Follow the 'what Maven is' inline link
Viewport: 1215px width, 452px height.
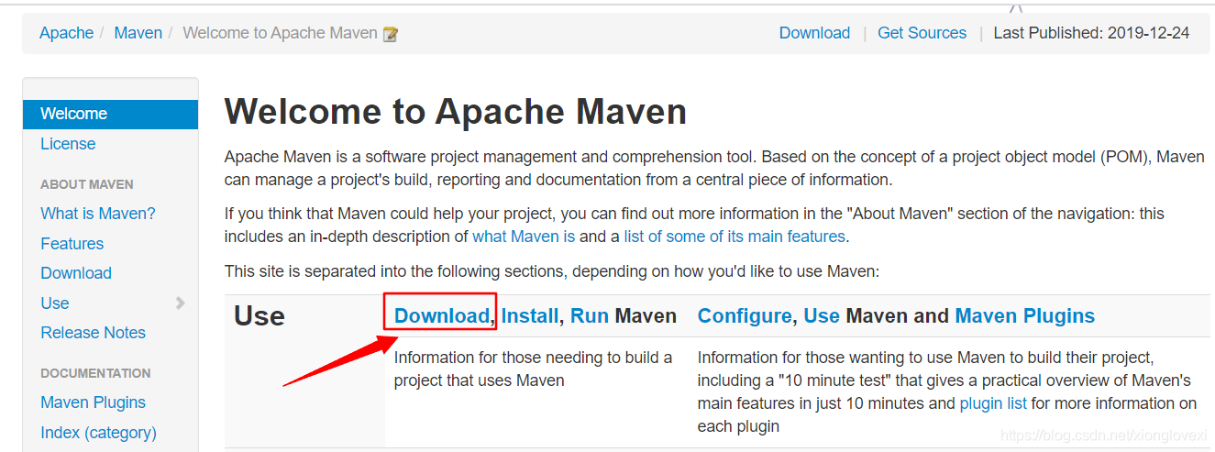[524, 237]
